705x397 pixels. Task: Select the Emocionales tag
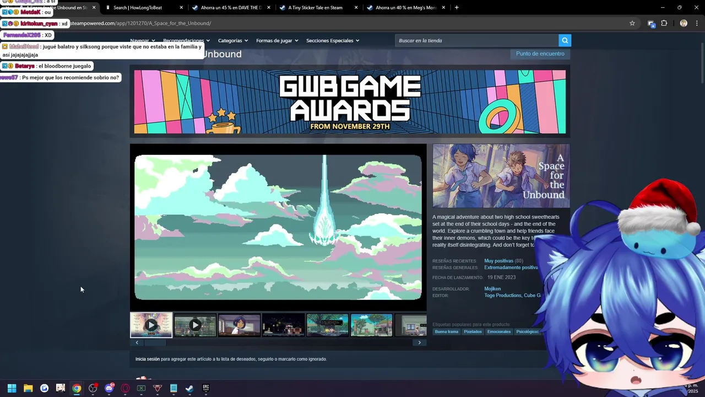pos(498,332)
